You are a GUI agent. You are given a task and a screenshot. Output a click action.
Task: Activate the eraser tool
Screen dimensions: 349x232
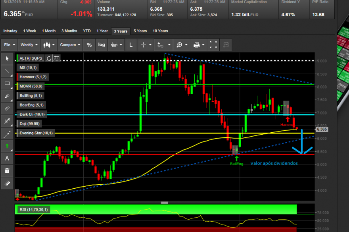[x=7, y=184]
